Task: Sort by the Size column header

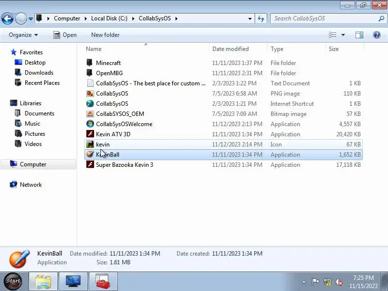Action: 333,49
